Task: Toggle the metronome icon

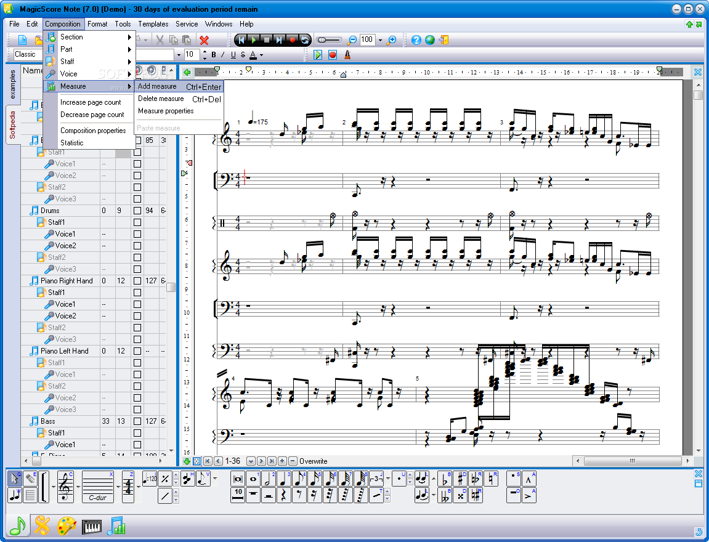Action: pyautogui.click(x=347, y=55)
